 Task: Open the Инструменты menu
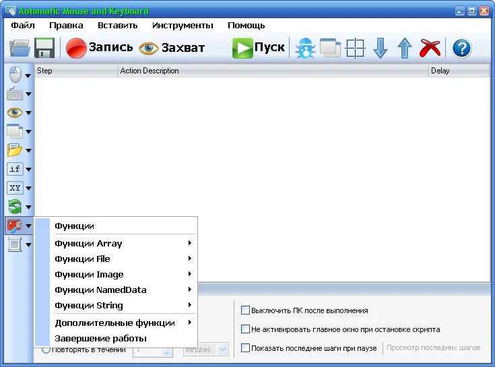183,25
